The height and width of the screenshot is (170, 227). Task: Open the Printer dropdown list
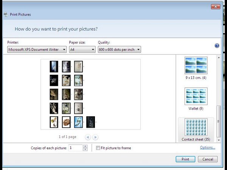(37, 49)
